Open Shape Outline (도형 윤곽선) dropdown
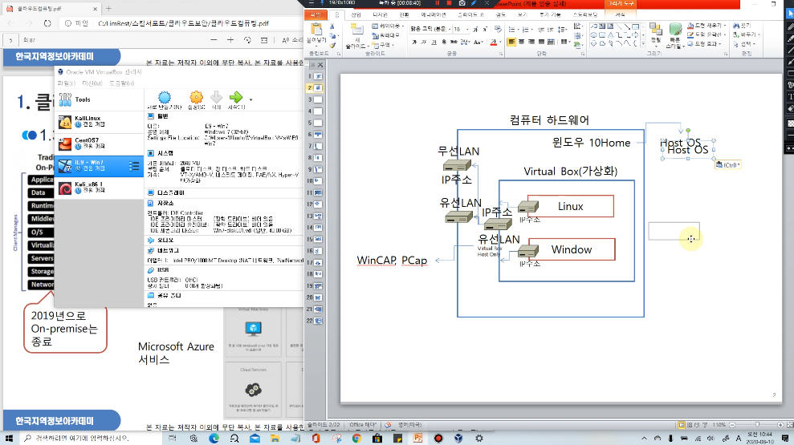 pyautogui.click(x=706, y=34)
